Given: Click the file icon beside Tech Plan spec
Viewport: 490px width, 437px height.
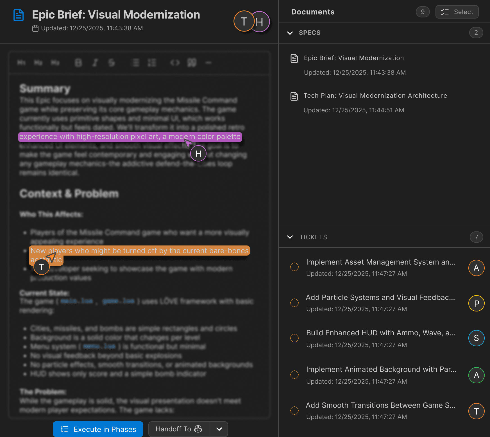Looking at the screenshot, I should [x=294, y=96].
